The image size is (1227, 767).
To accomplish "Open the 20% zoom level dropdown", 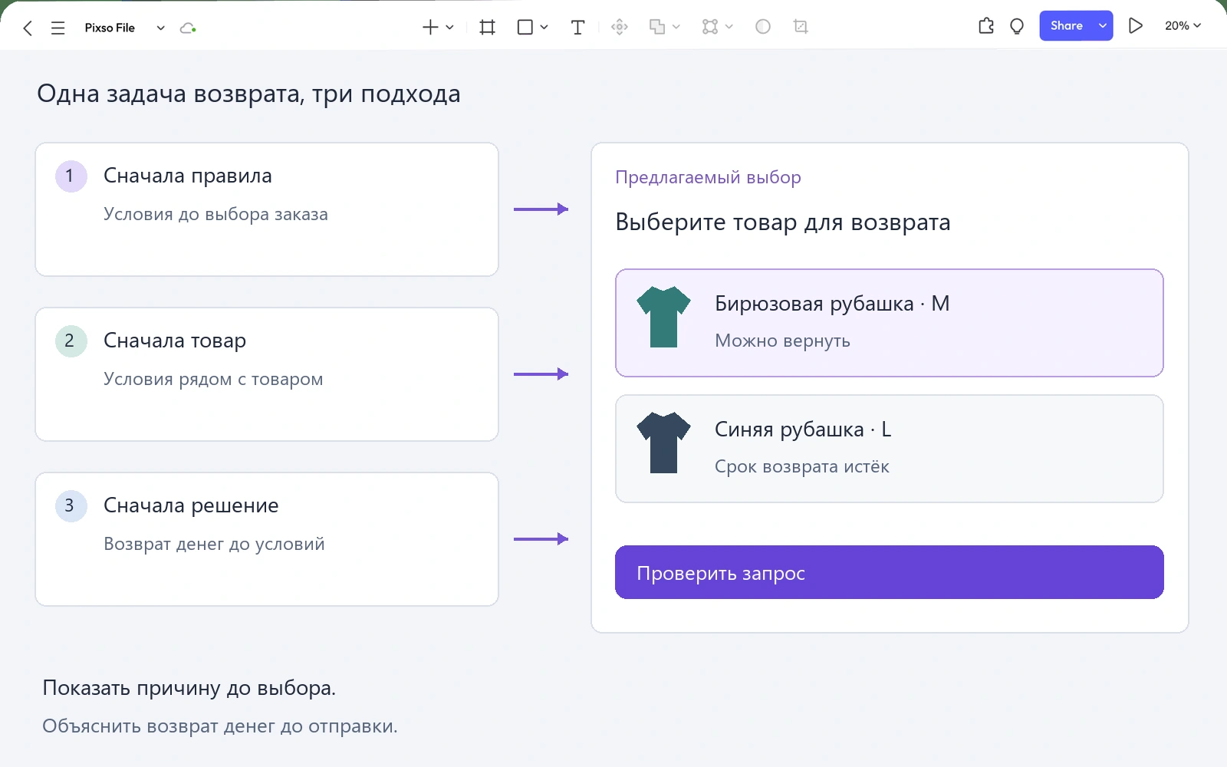I will 1183,25.
